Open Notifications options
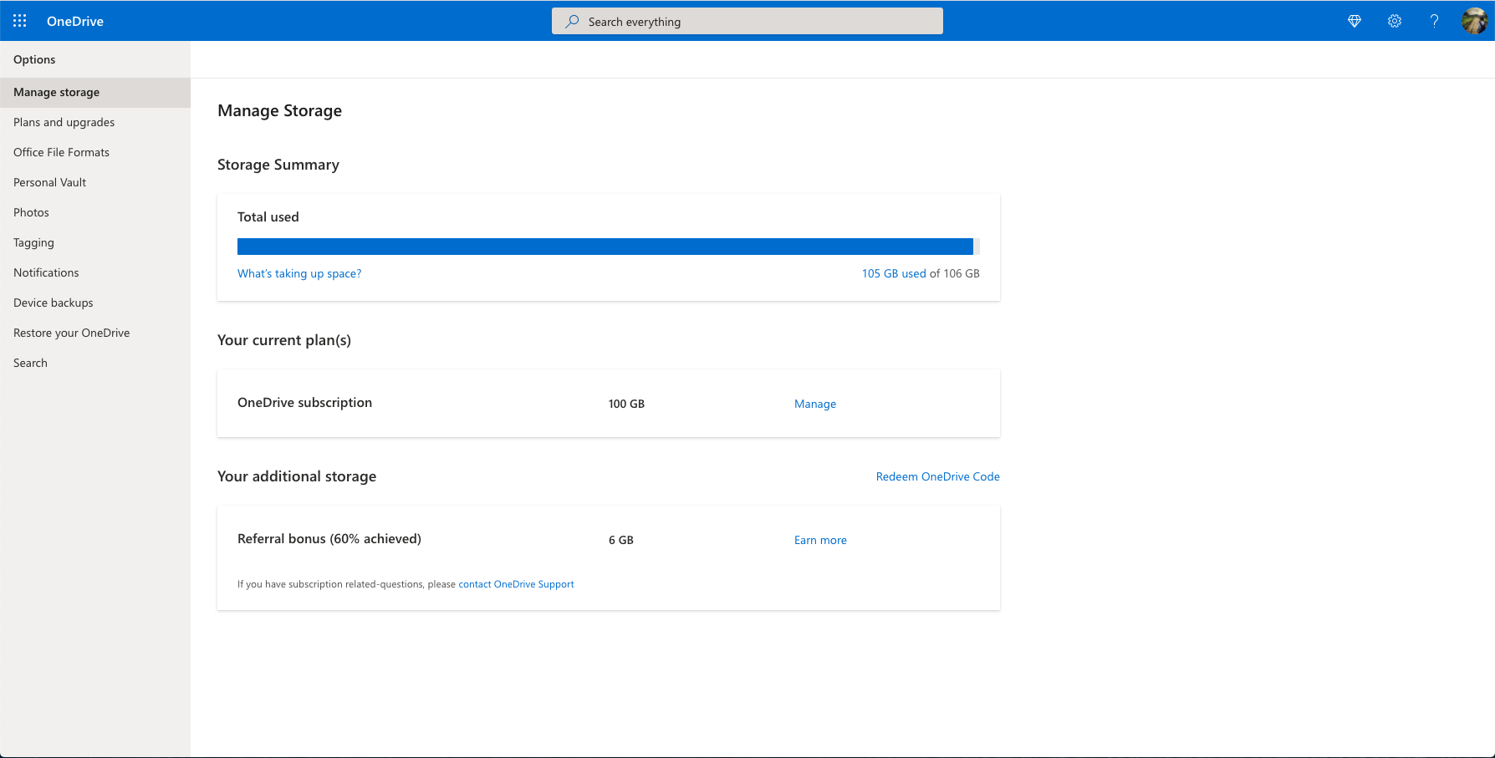The width and height of the screenshot is (1495, 758). point(95,272)
